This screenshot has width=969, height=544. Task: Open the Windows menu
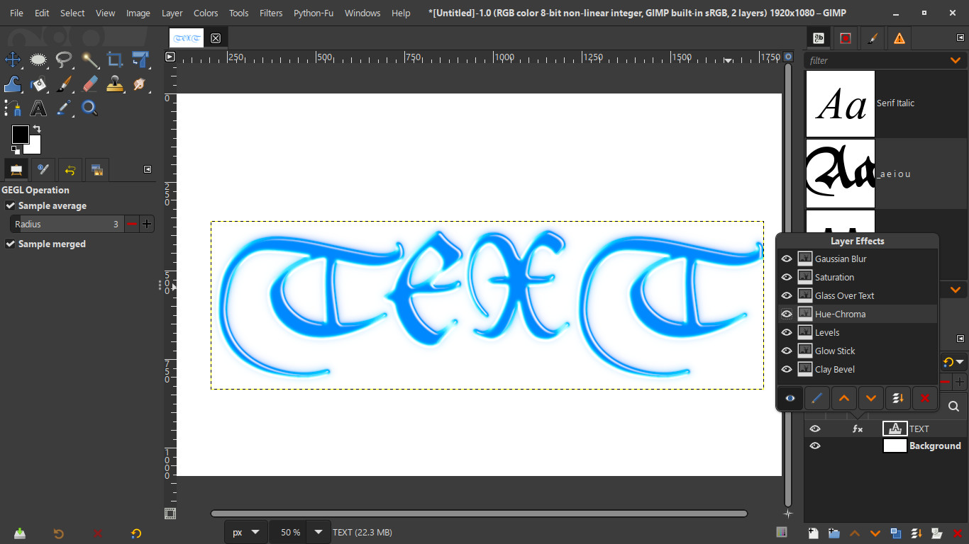(x=363, y=13)
